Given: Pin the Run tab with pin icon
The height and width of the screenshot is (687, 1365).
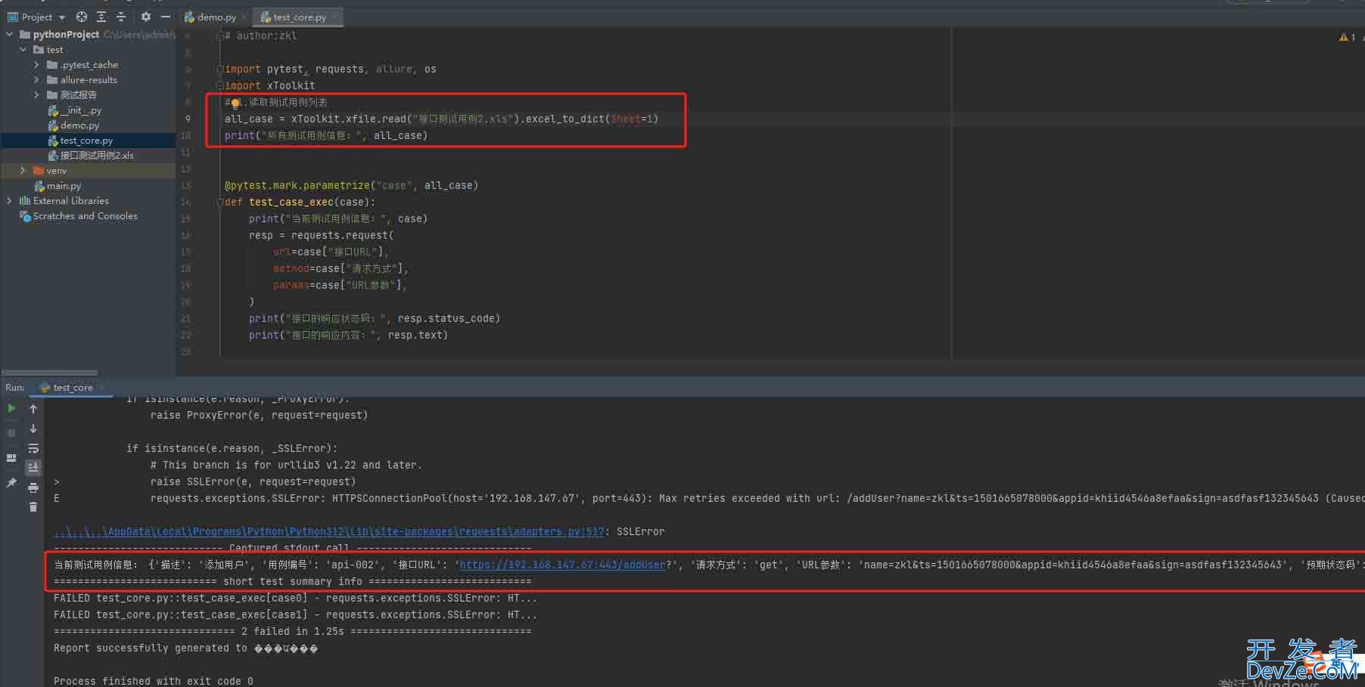Looking at the screenshot, I should 11,482.
